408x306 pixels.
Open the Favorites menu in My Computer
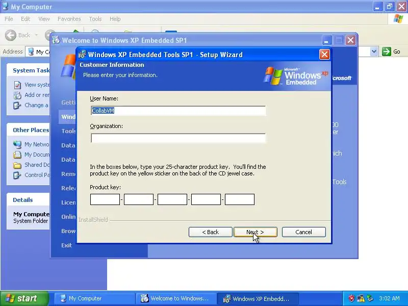[x=69, y=19]
